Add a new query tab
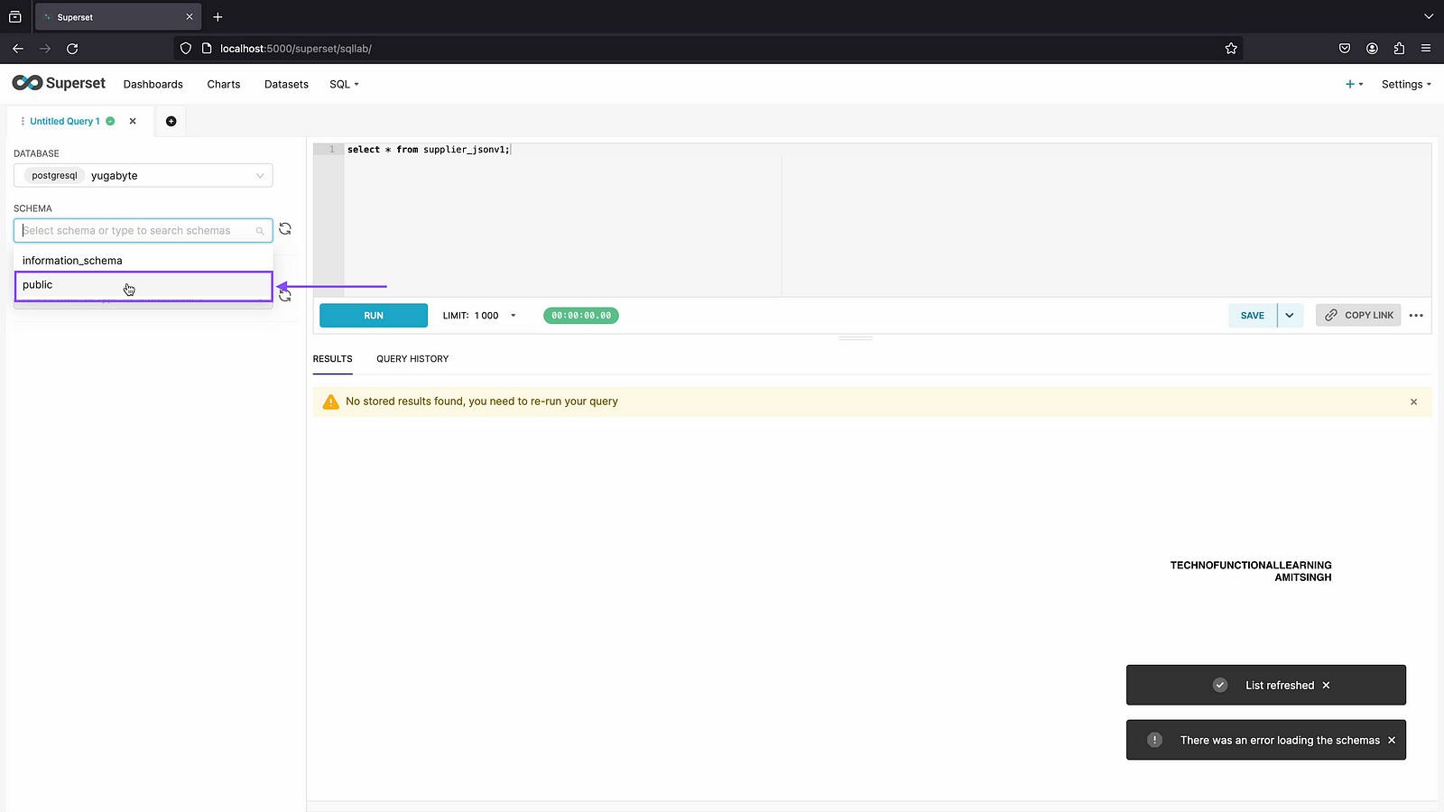 (171, 121)
